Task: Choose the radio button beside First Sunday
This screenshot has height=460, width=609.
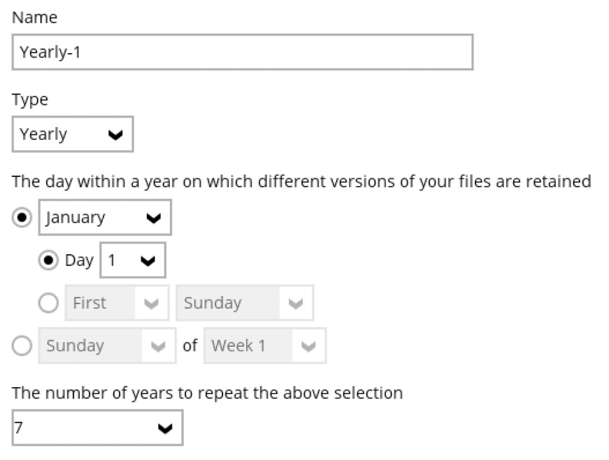Action: pos(49,303)
